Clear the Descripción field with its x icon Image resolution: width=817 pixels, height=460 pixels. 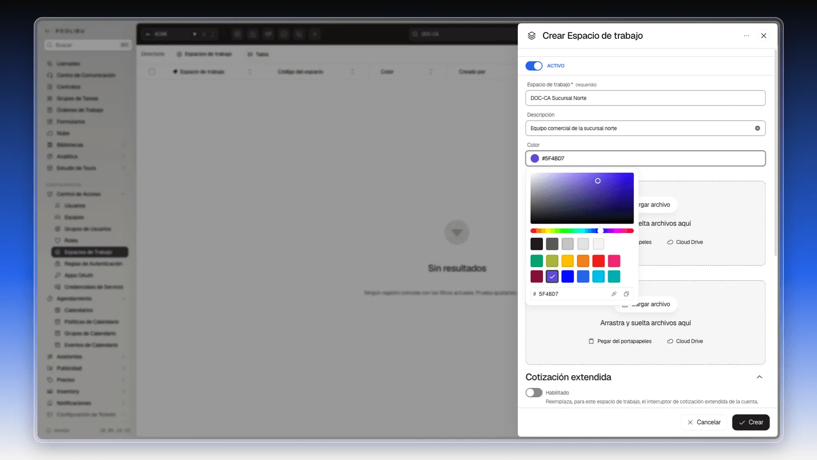757,128
